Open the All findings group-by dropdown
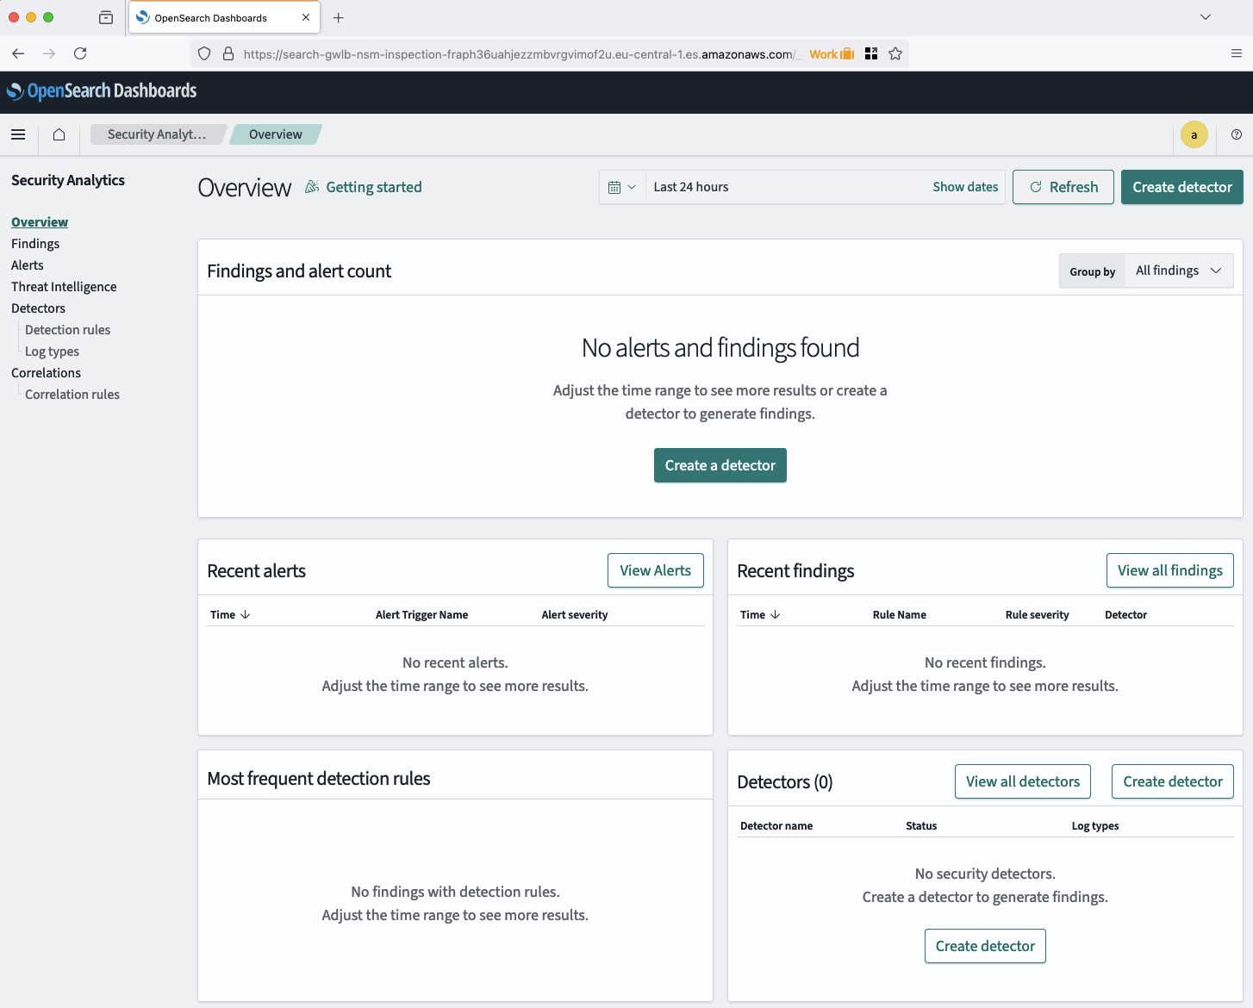The width and height of the screenshot is (1253, 1008). [1178, 271]
